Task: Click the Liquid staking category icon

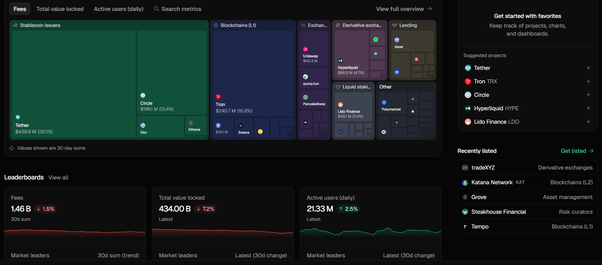Action: 338,87
